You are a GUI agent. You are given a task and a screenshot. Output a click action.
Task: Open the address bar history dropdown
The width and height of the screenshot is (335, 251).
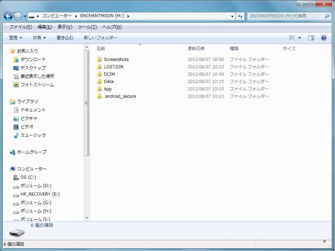pos(232,16)
